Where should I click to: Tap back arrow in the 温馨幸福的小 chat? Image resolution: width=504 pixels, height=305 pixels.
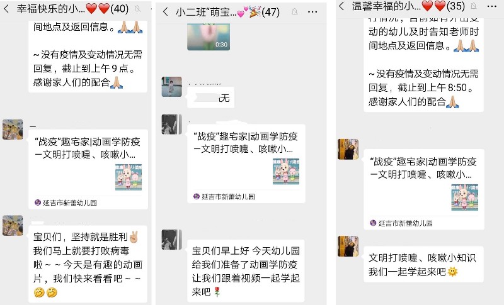pos(341,6)
